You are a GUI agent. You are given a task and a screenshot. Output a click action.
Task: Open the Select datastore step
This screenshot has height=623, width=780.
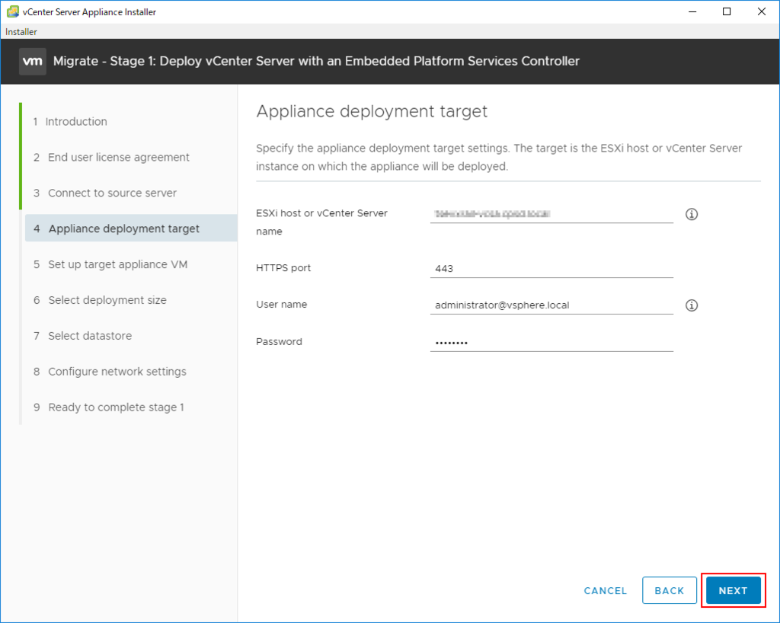point(90,336)
